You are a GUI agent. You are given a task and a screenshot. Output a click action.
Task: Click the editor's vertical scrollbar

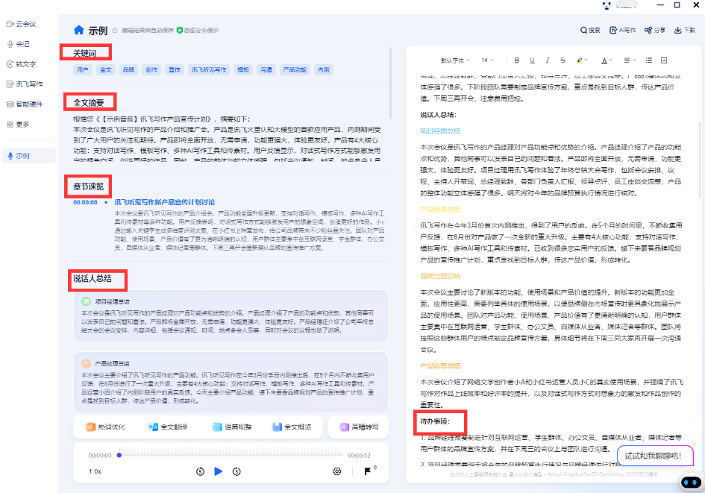(x=700, y=160)
